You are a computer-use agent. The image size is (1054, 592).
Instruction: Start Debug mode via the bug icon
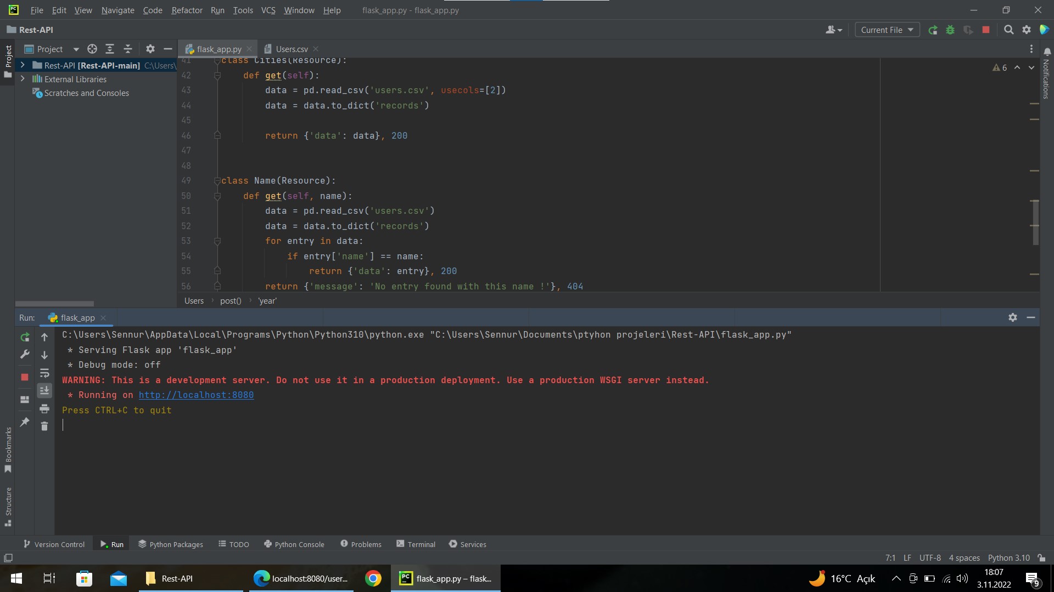[x=950, y=30]
